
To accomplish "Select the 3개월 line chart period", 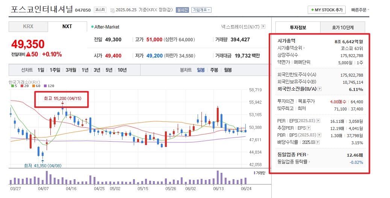I will pos(71,70).
